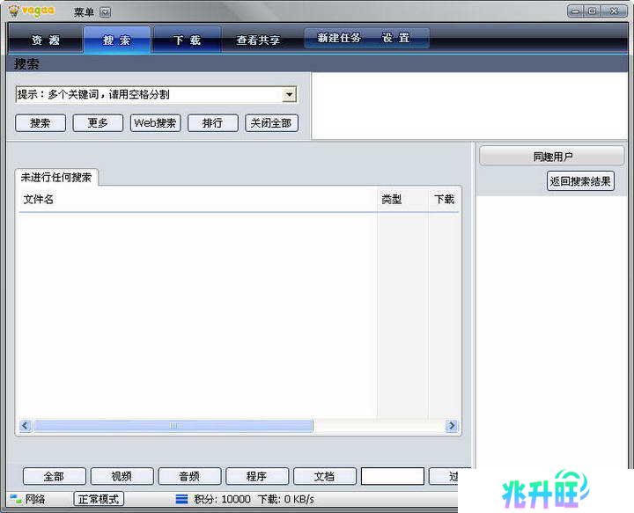Open the 菜单 dropdown arrow
Image resolution: width=634 pixels, height=513 pixels.
[105, 12]
